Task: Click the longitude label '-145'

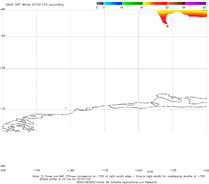Action: pyautogui.click(x=36, y=170)
